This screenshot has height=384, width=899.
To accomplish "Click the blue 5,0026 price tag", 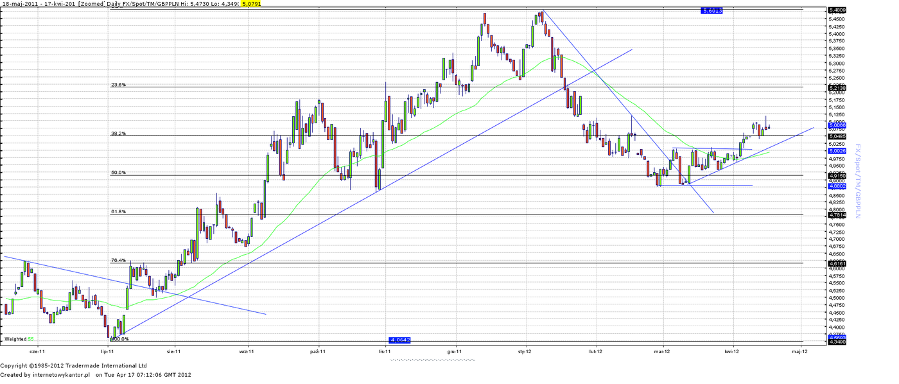I will coord(837,150).
